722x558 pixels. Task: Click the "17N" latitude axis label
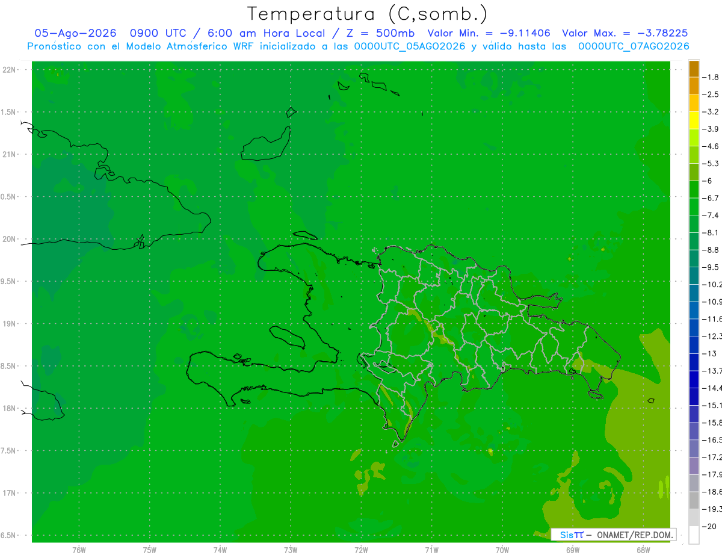[x=10, y=493]
